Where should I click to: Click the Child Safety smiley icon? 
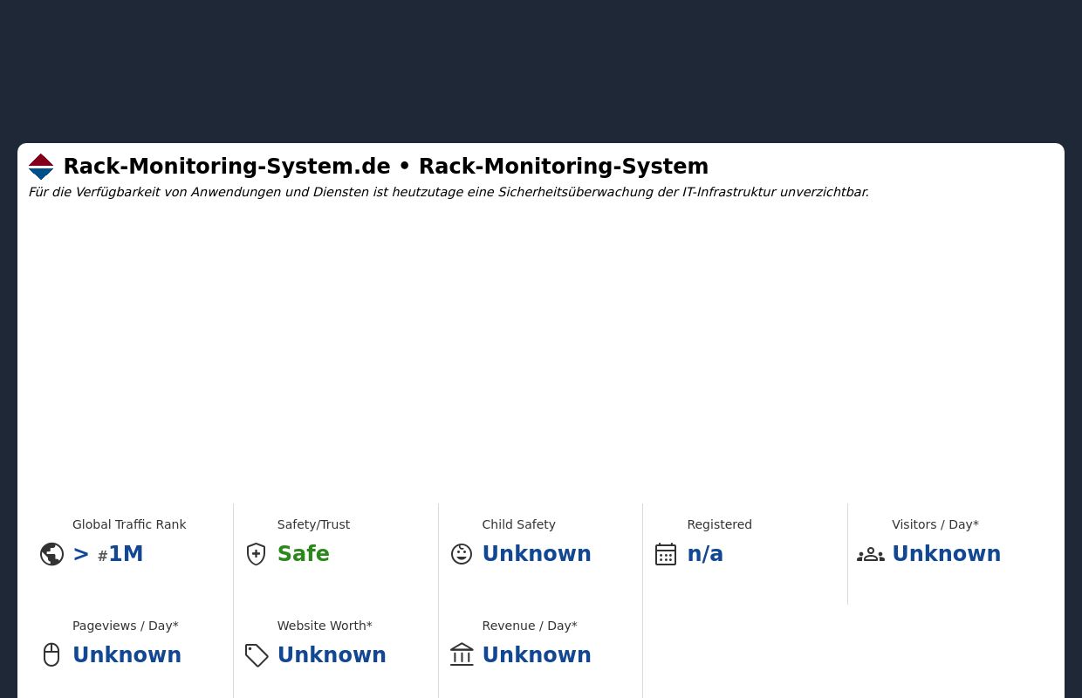[461, 553]
